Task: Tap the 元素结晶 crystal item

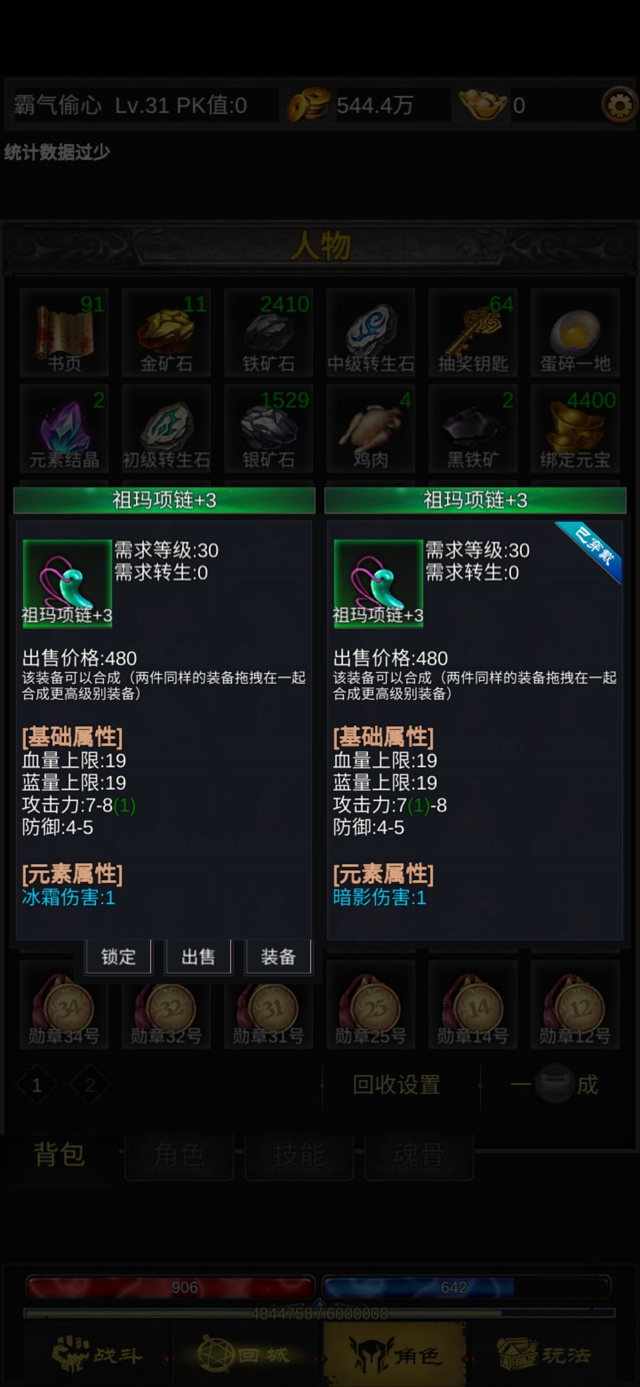Action: click(64, 429)
